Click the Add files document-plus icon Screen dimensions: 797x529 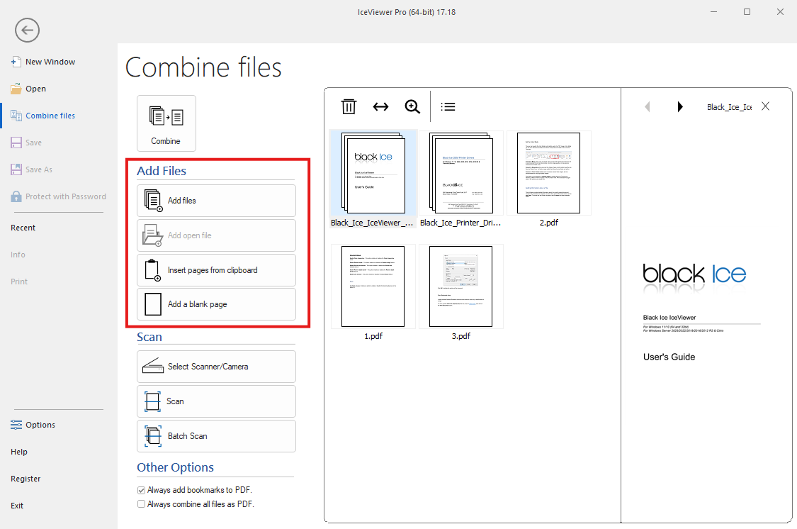click(x=153, y=201)
